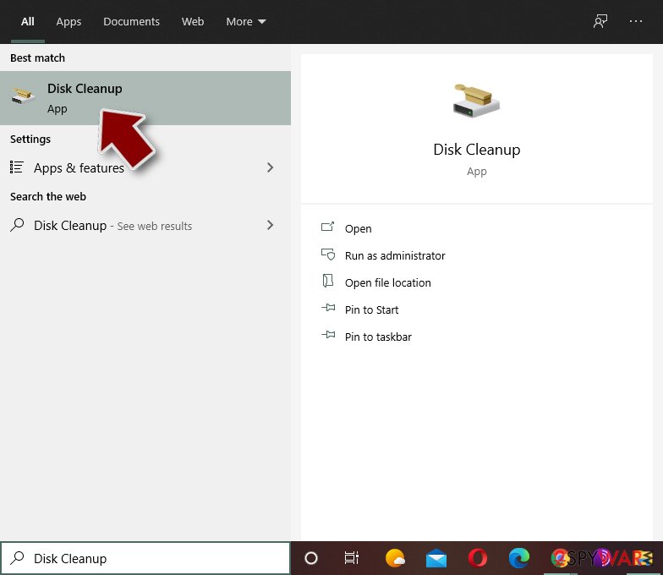Viewport: 663px width, 575px height.
Task: Open the Mail app on the taskbar
Action: [436, 558]
